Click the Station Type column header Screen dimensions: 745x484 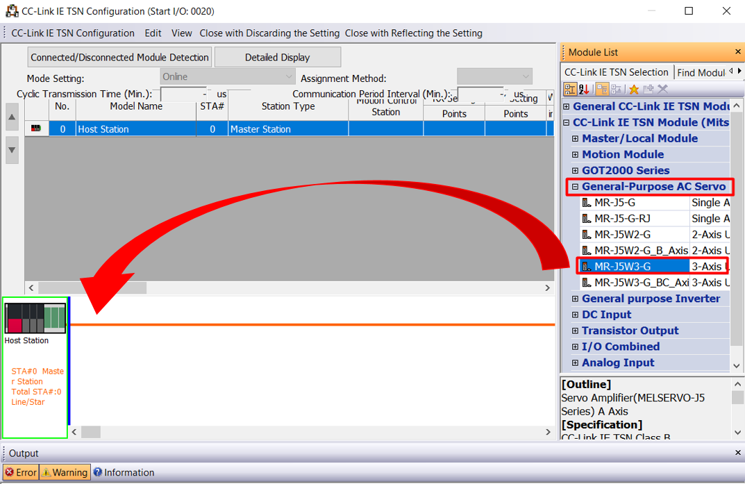288,106
